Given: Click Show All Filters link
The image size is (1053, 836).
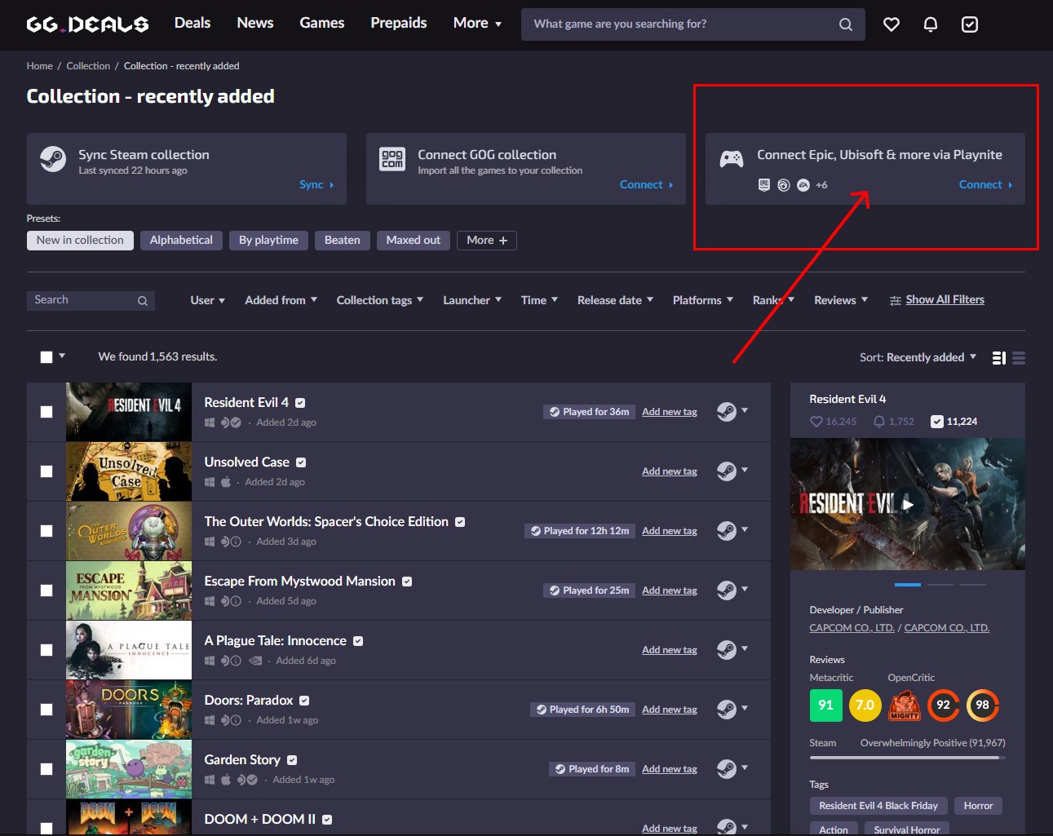Looking at the screenshot, I should click(945, 300).
